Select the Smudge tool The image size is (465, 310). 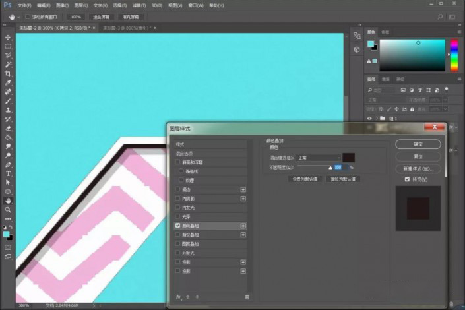coord(8,146)
